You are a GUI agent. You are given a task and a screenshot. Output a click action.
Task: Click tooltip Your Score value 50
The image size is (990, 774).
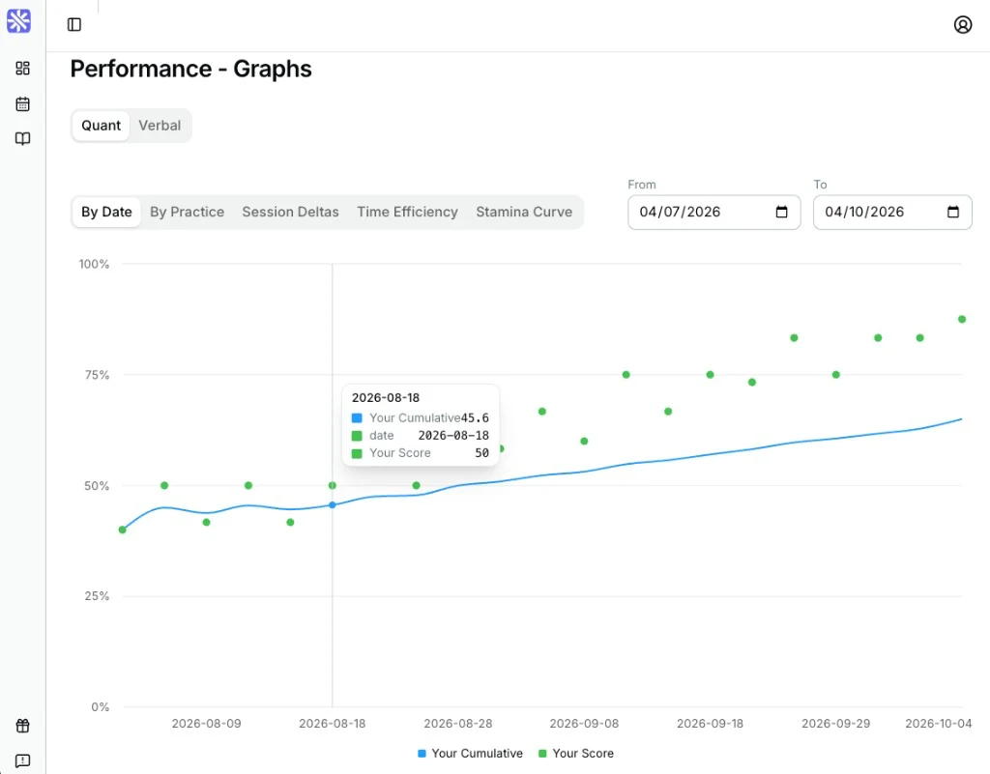481,453
